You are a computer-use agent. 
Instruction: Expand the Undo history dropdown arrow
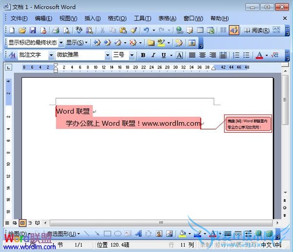[x=154, y=30]
